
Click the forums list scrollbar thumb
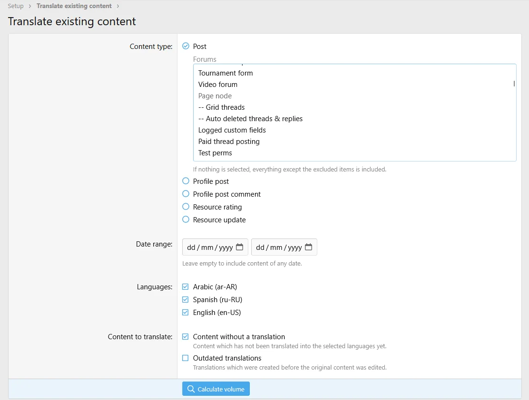(x=514, y=84)
